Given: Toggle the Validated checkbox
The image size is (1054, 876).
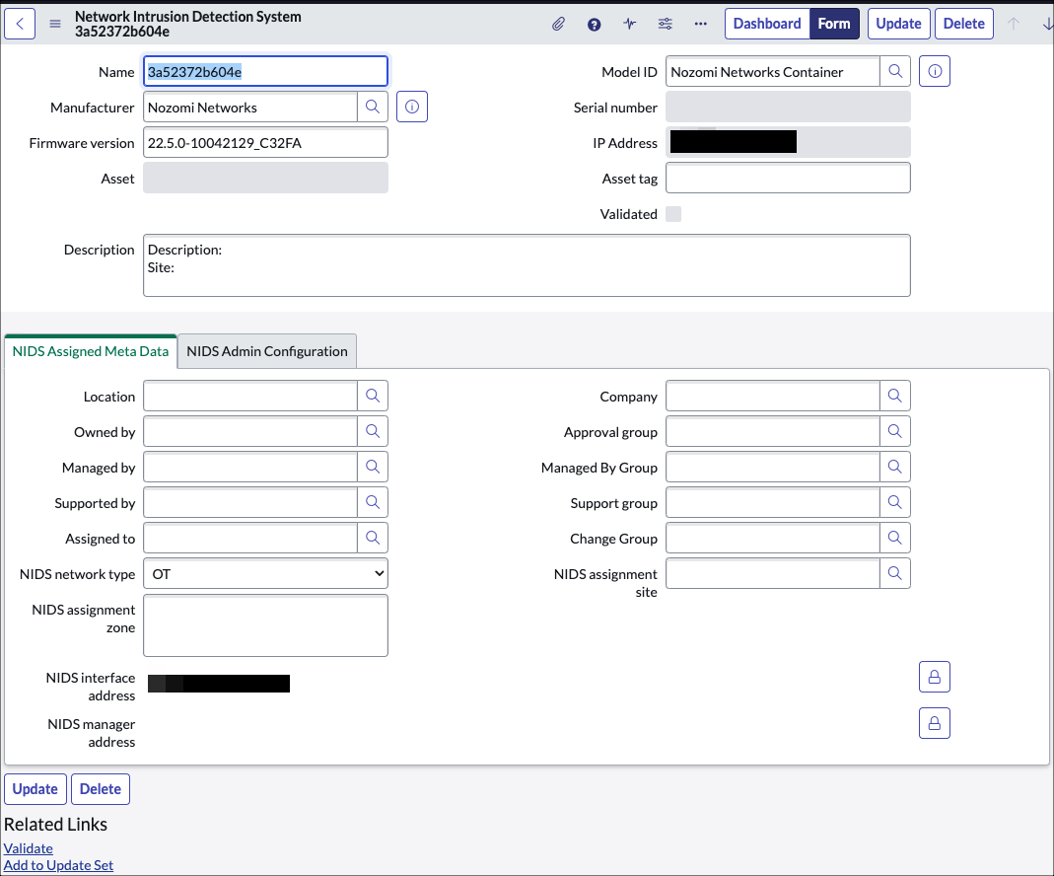Looking at the screenshot, I should (x=673, y=214).
